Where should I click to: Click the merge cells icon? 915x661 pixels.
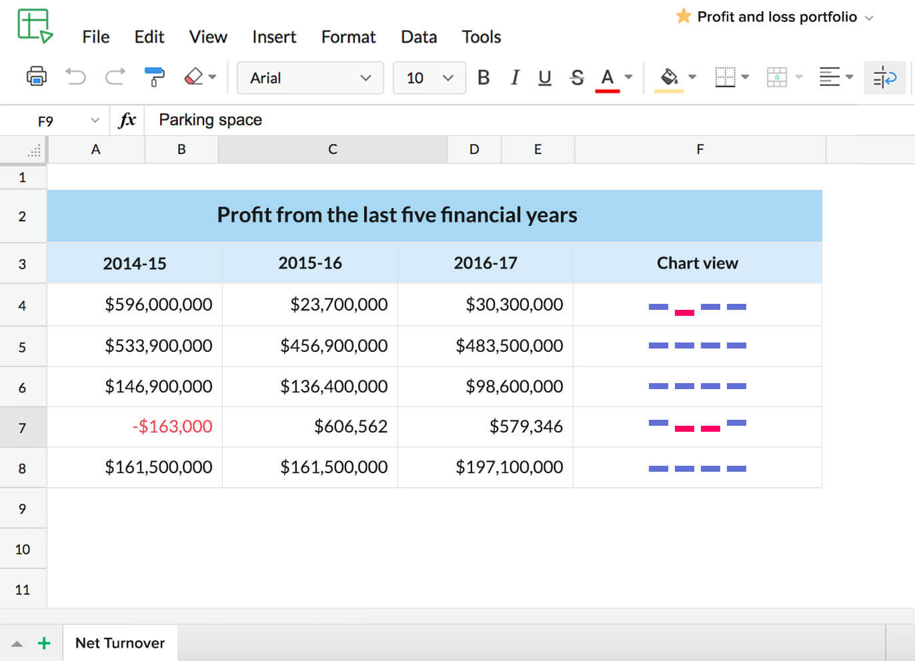778,78
